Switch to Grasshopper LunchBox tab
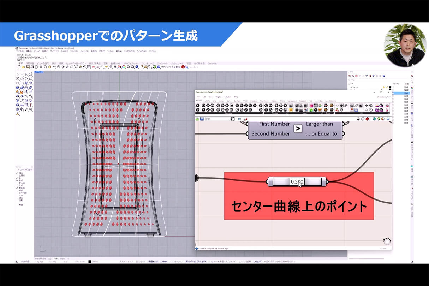The image size is (429, 286). click(319, 101)
